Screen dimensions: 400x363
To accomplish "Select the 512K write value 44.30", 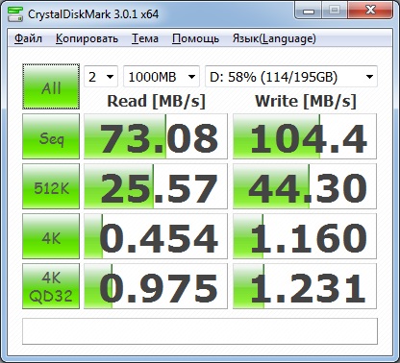I will [x=305, y=186].
